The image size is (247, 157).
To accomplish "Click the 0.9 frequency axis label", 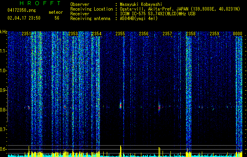I will (3, 90).
